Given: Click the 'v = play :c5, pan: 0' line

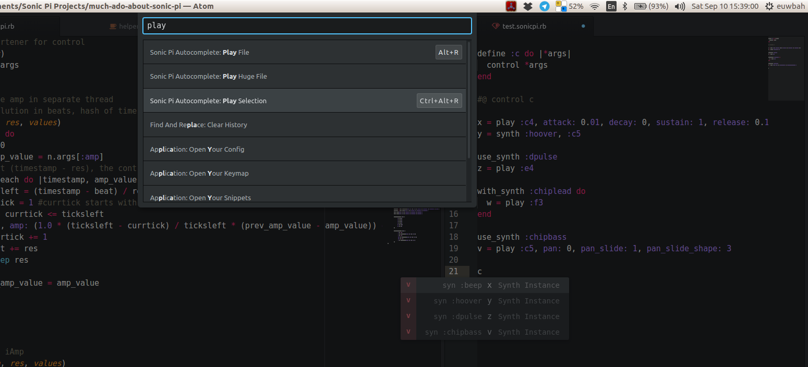Looking at the screenshot, I should coord(604,248).
